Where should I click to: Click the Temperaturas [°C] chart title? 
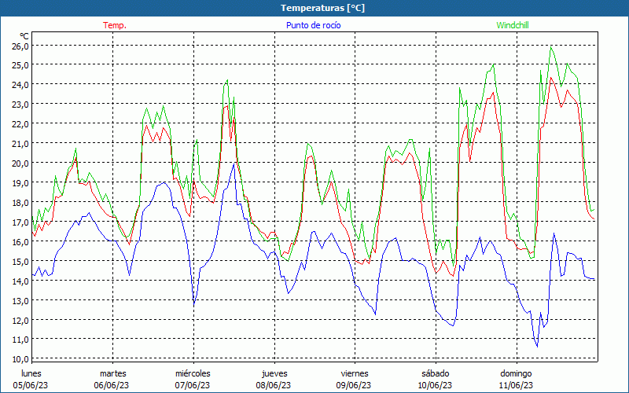pos(322,8)
